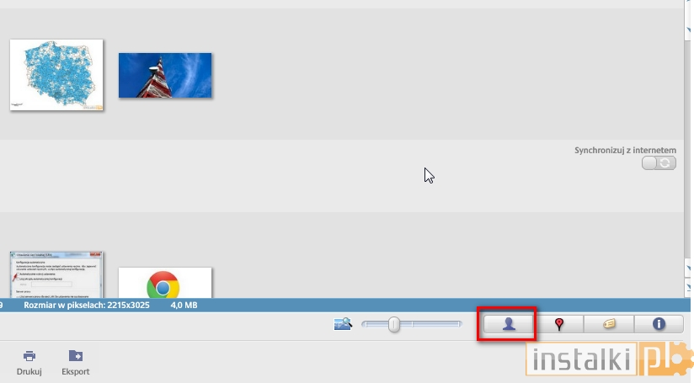Click the thumbnail size slider handle
694x383 pixels.
(394, 324)
